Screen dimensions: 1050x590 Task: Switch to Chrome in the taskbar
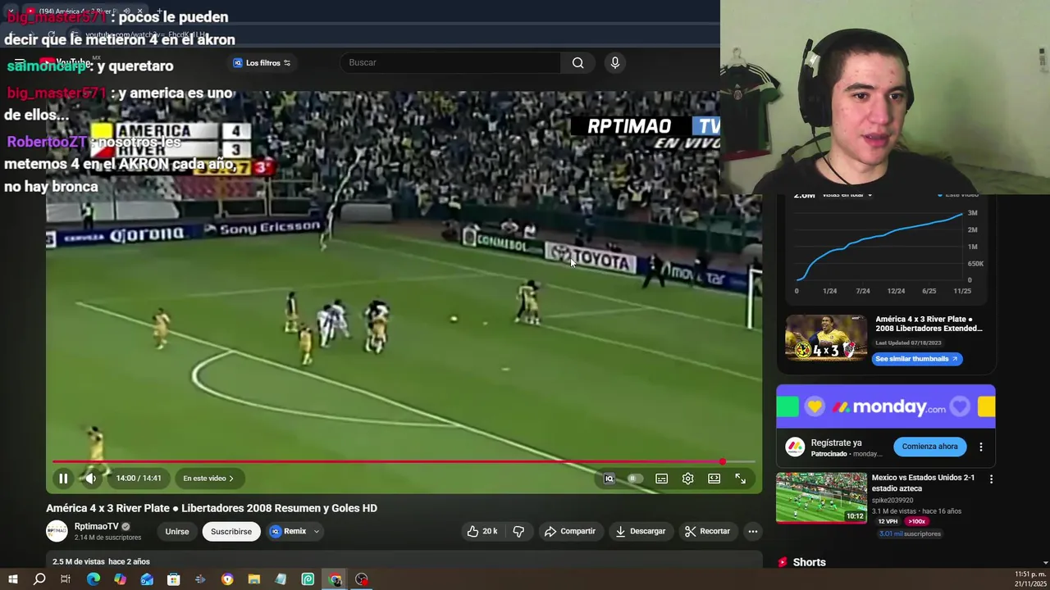coord(335,580)
